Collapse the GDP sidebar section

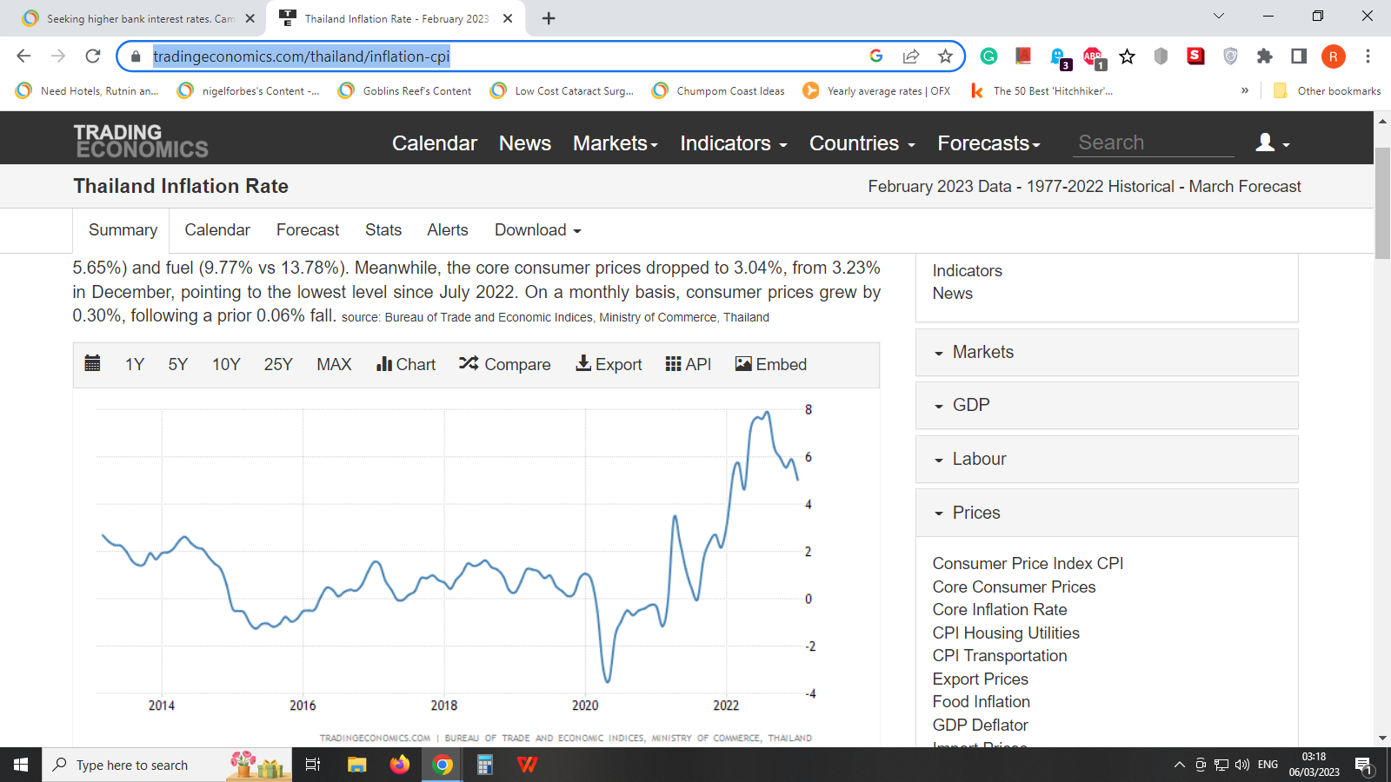pyautogui.click(x=1107, y=405)
